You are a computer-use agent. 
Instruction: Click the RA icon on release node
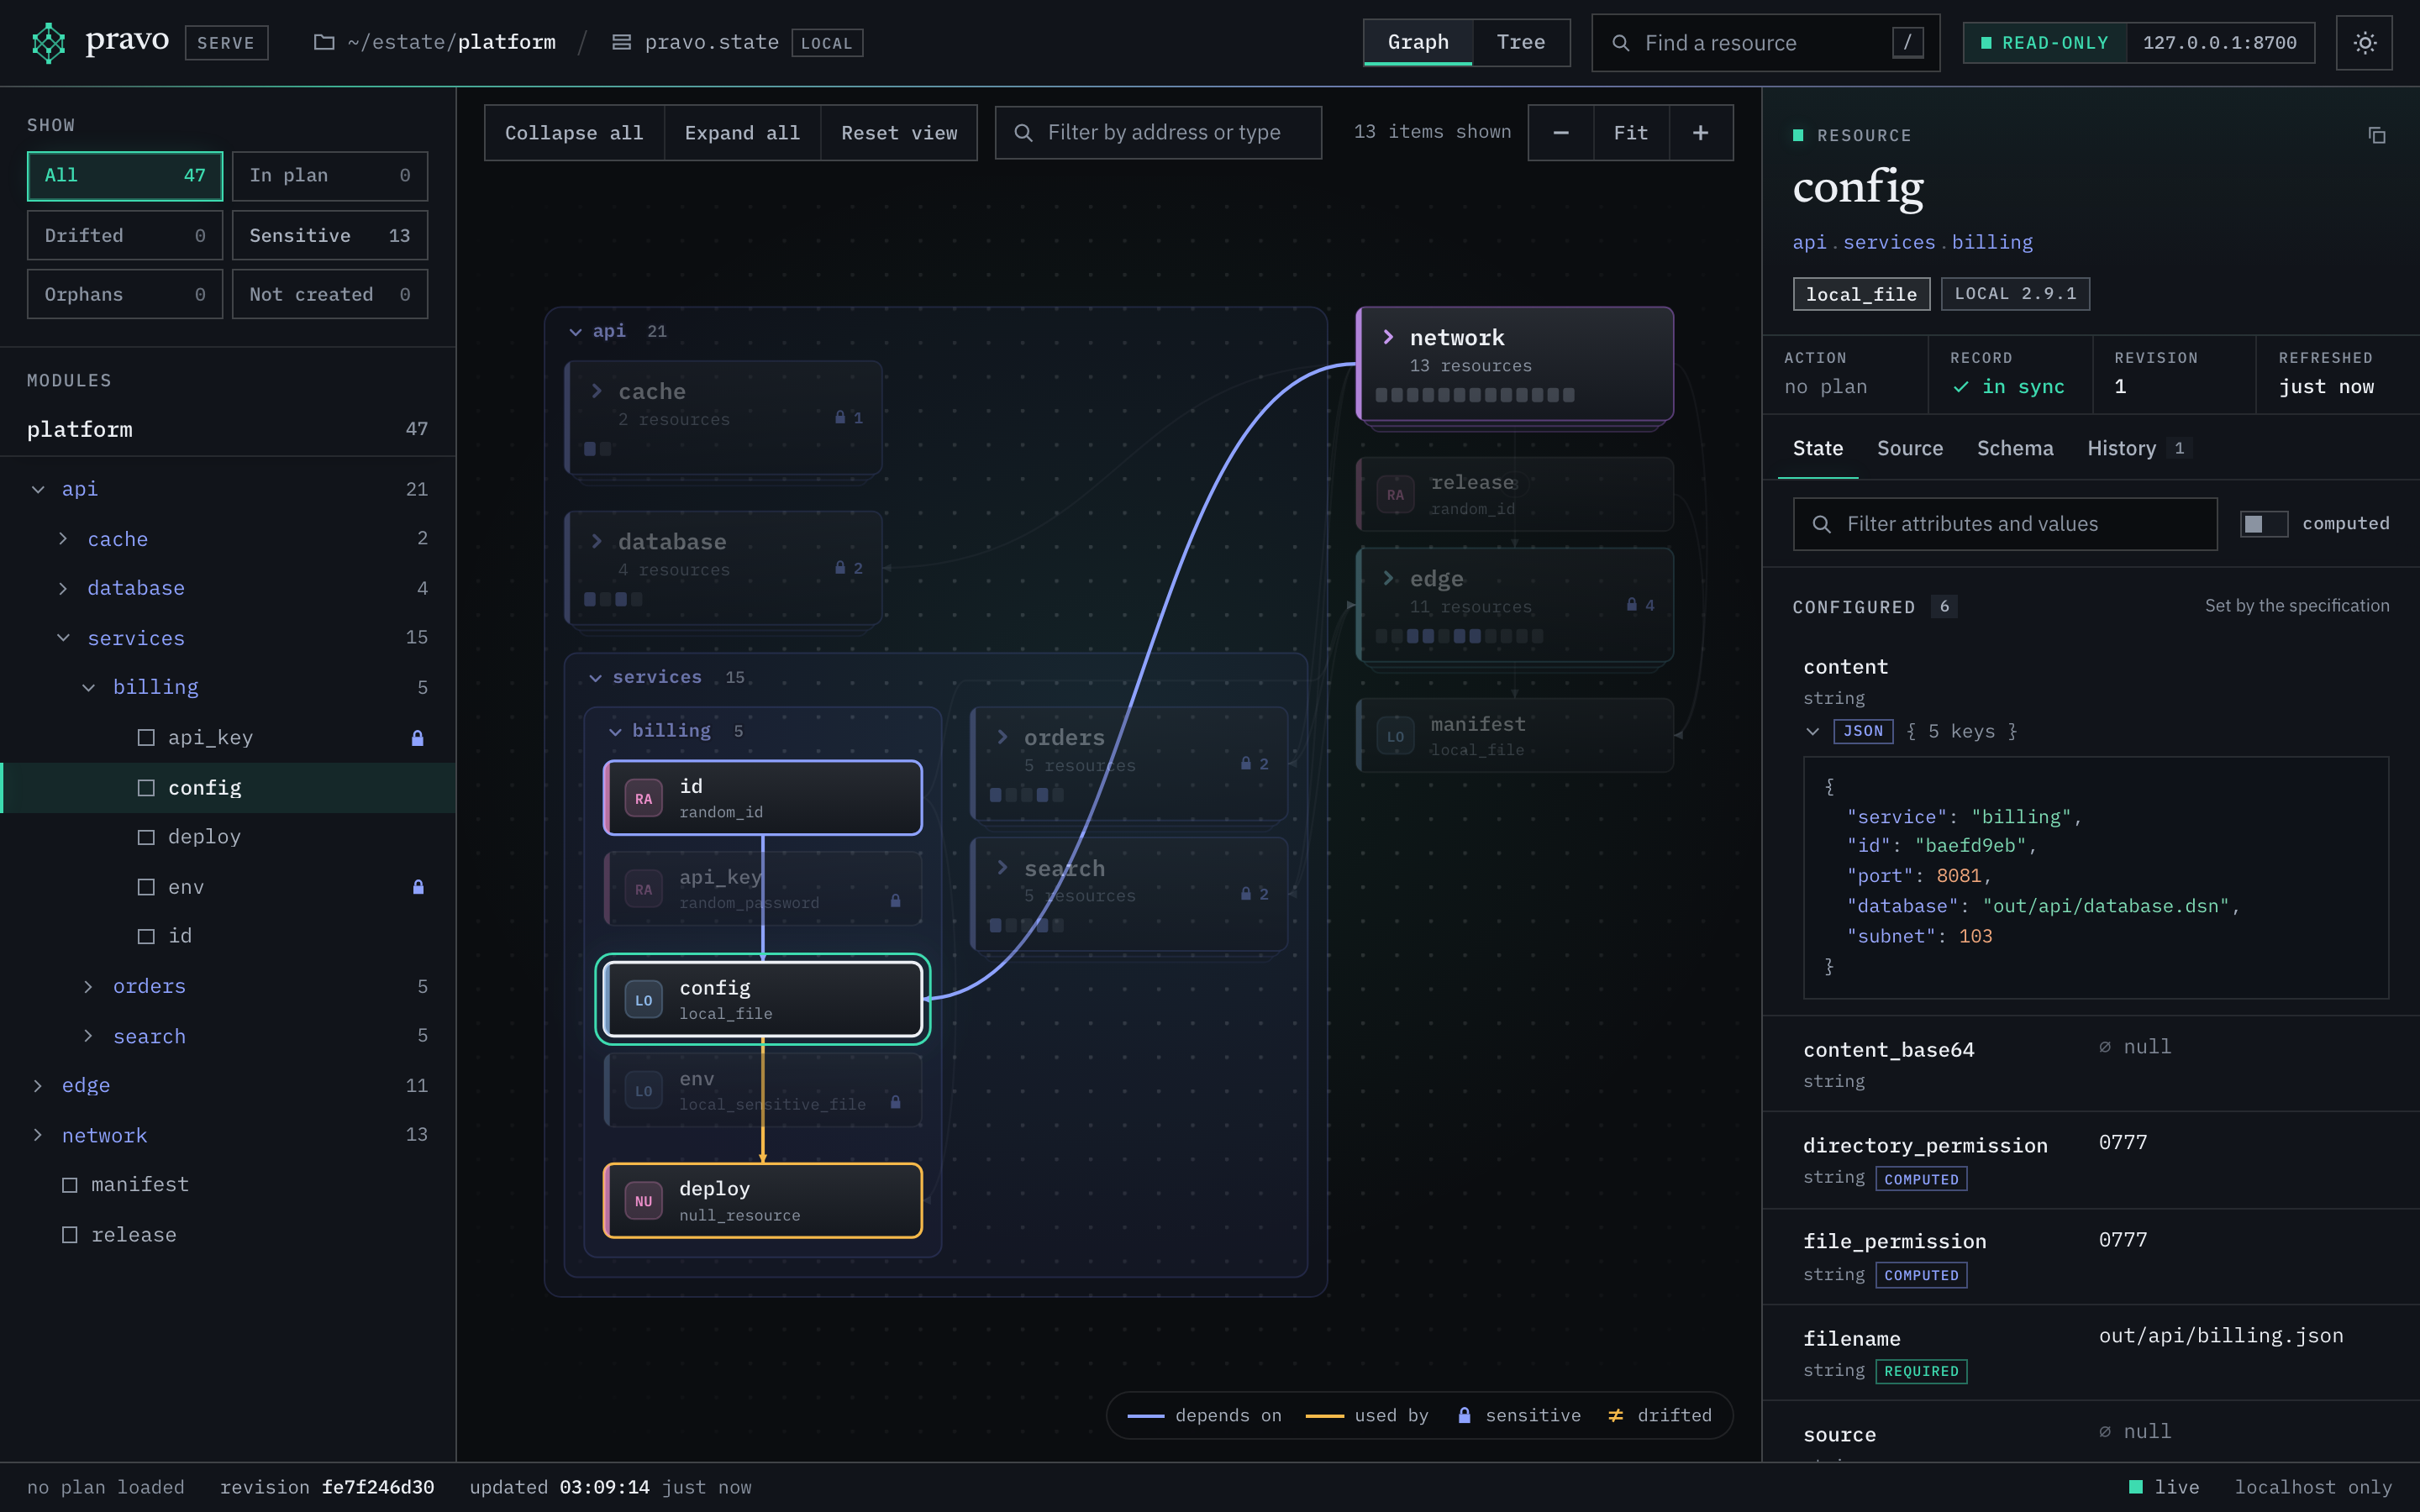(1395, 494)
